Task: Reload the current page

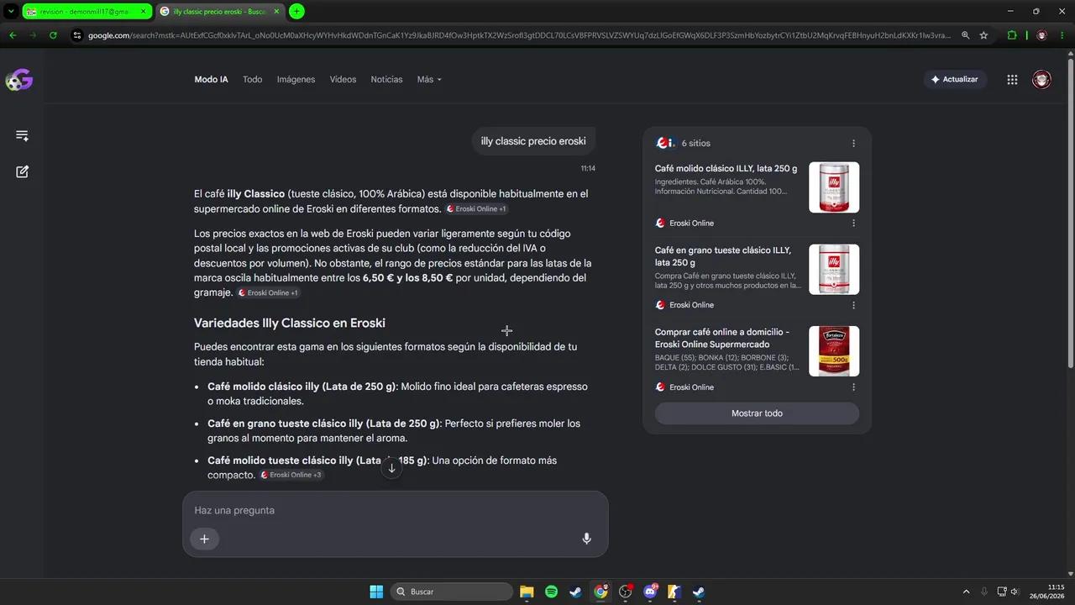Action: point(53,35)
